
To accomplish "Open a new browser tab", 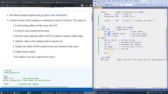I will point(75,2).
